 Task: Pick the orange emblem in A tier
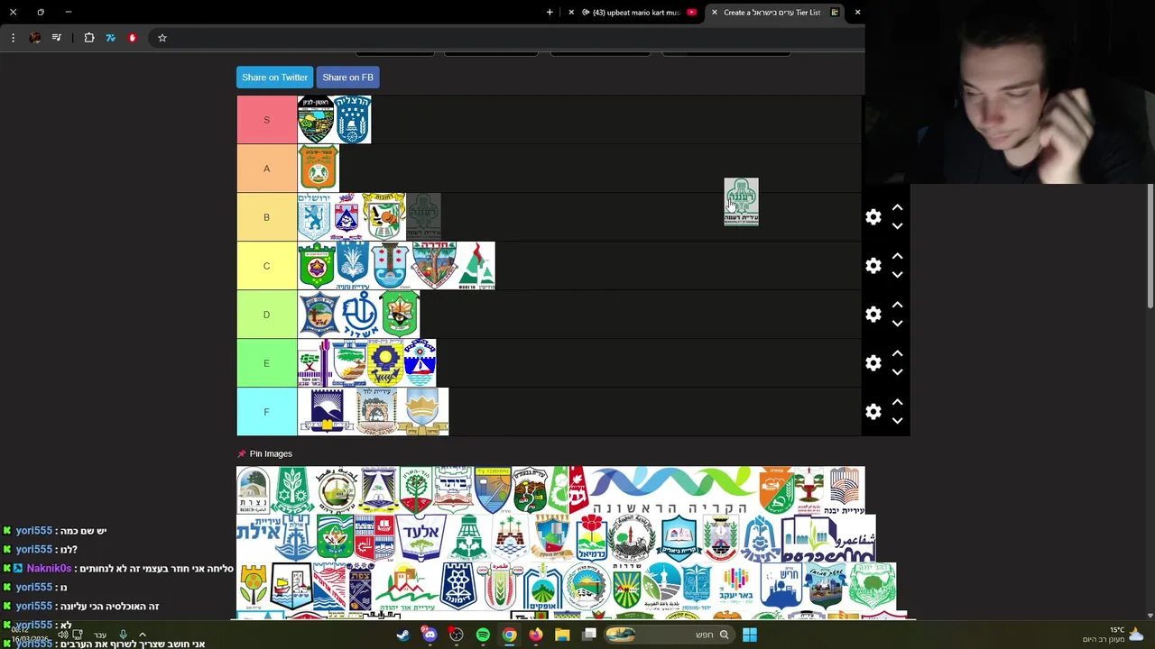(x=319, y=169)
